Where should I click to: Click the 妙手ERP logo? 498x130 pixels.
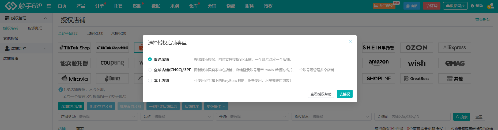[x=24, y=6]
